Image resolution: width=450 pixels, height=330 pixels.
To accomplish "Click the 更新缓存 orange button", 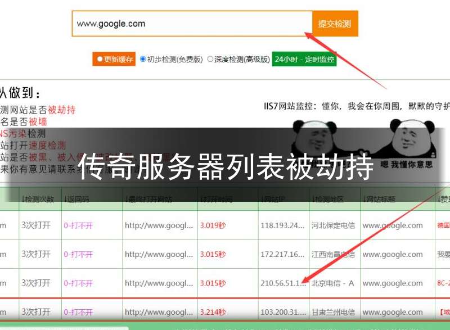I will (114, 59).
